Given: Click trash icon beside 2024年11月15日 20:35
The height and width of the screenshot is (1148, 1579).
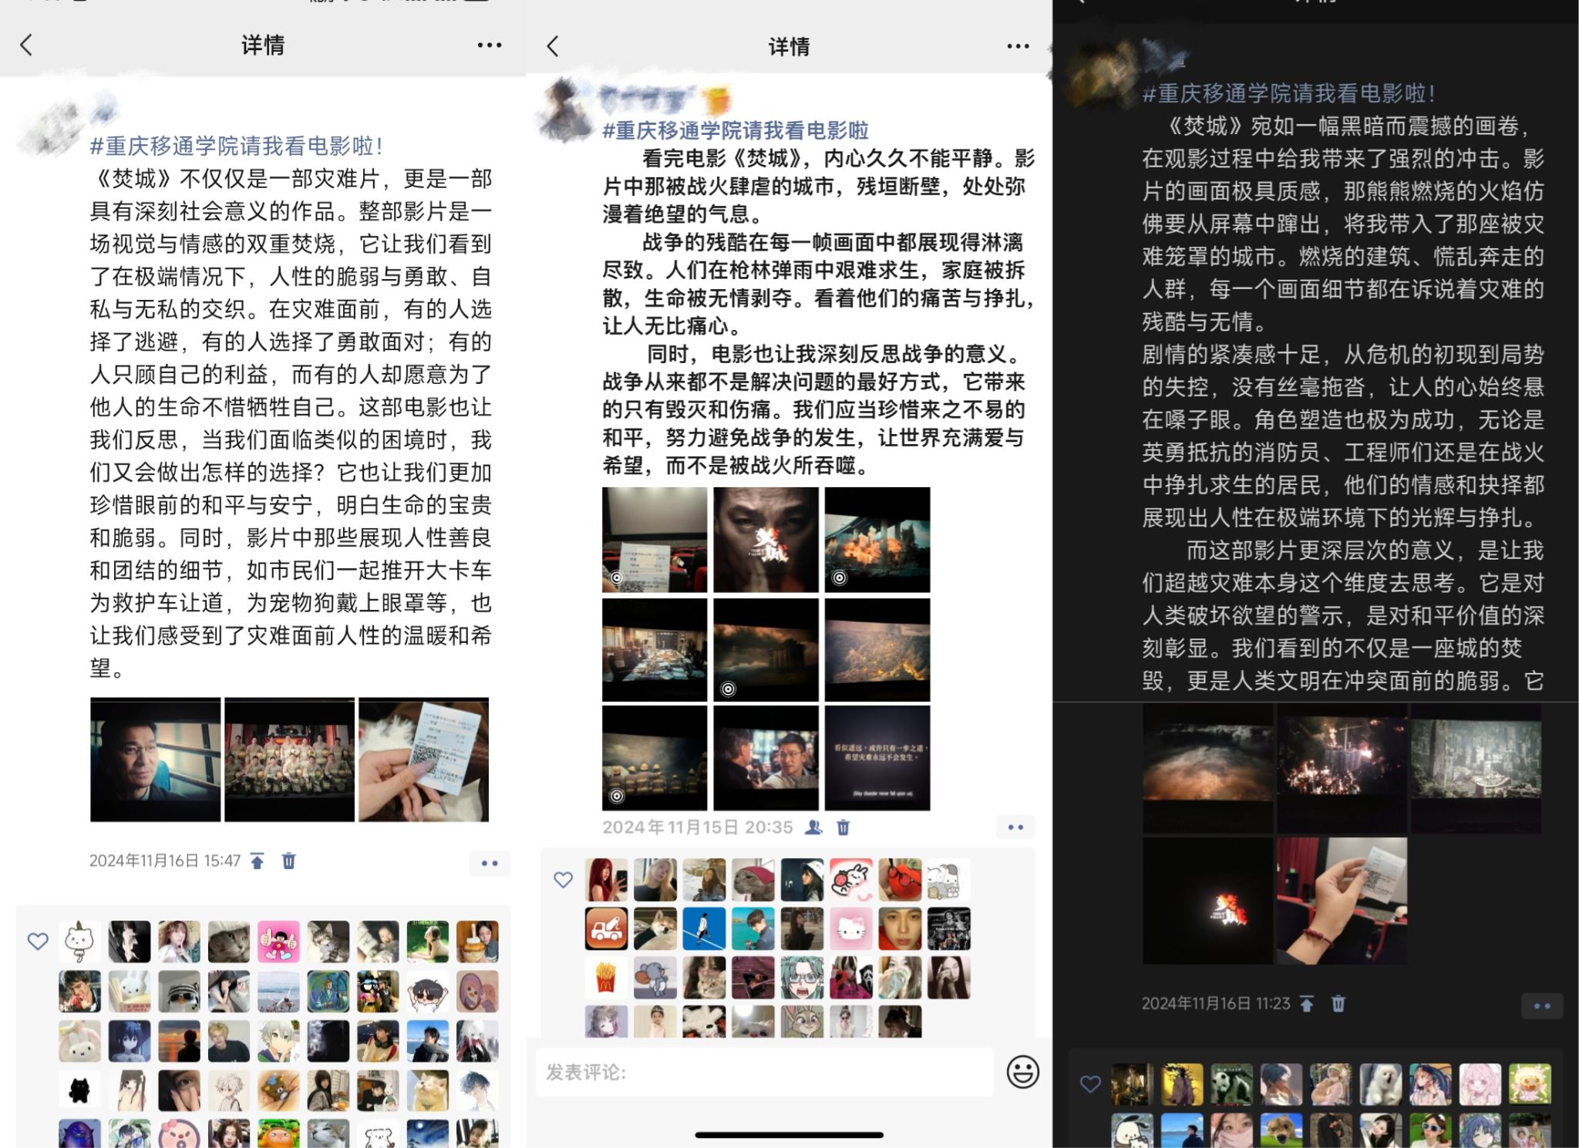Looking at the screenshot, I should [x=843, y=827].
